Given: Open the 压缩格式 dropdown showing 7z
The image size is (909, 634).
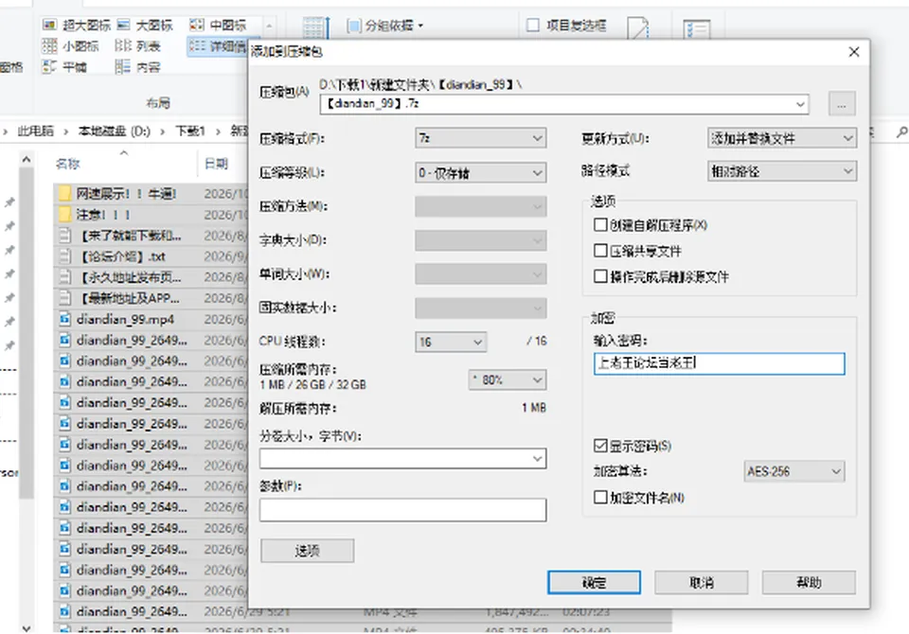Looking at the screenshot, I should click(481, 138).
